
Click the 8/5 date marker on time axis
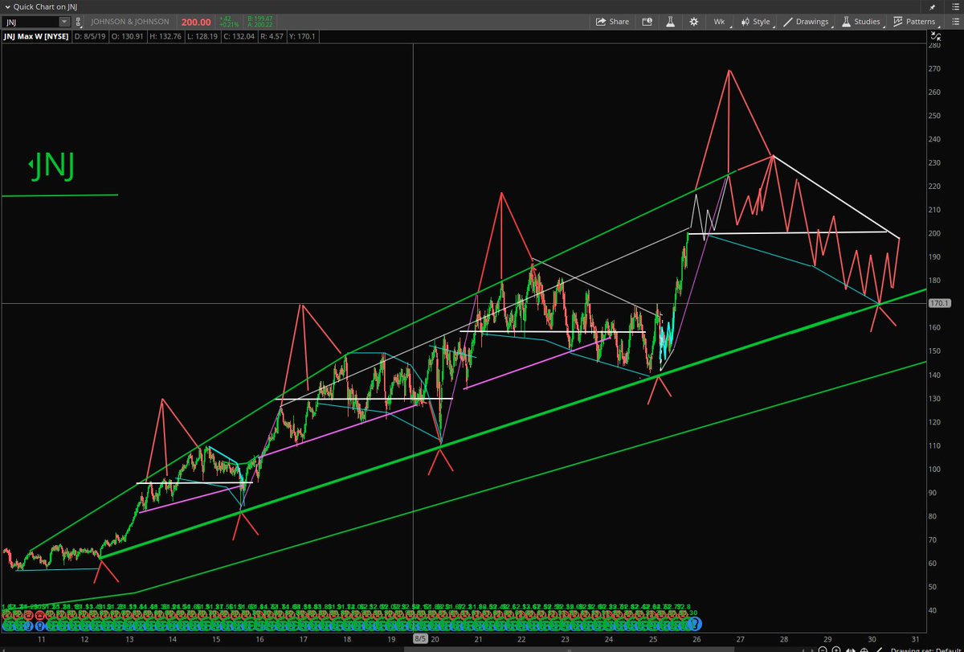click(420, 639)
